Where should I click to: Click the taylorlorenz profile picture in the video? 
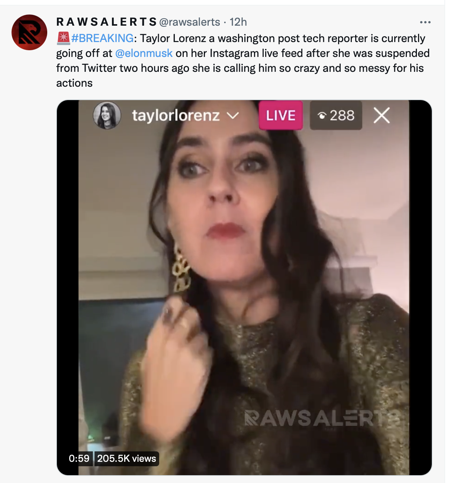(x=107, y=115)
